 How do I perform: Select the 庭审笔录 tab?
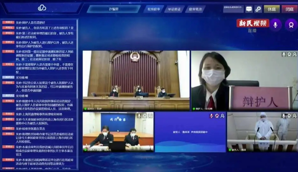tap(195, 9)
